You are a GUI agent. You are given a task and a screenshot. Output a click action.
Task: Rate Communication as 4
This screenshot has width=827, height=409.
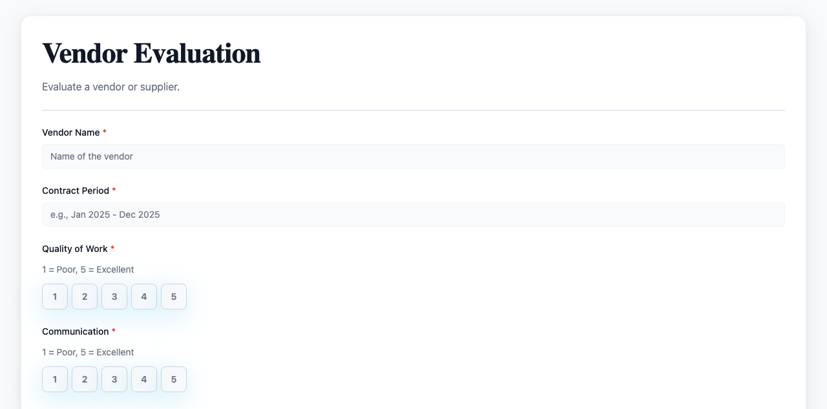[144, 379]
